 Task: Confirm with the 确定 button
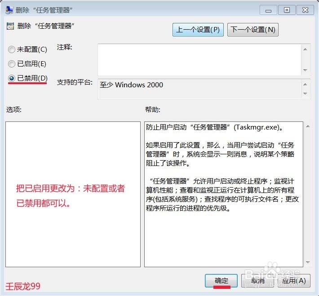coord(221,281)
